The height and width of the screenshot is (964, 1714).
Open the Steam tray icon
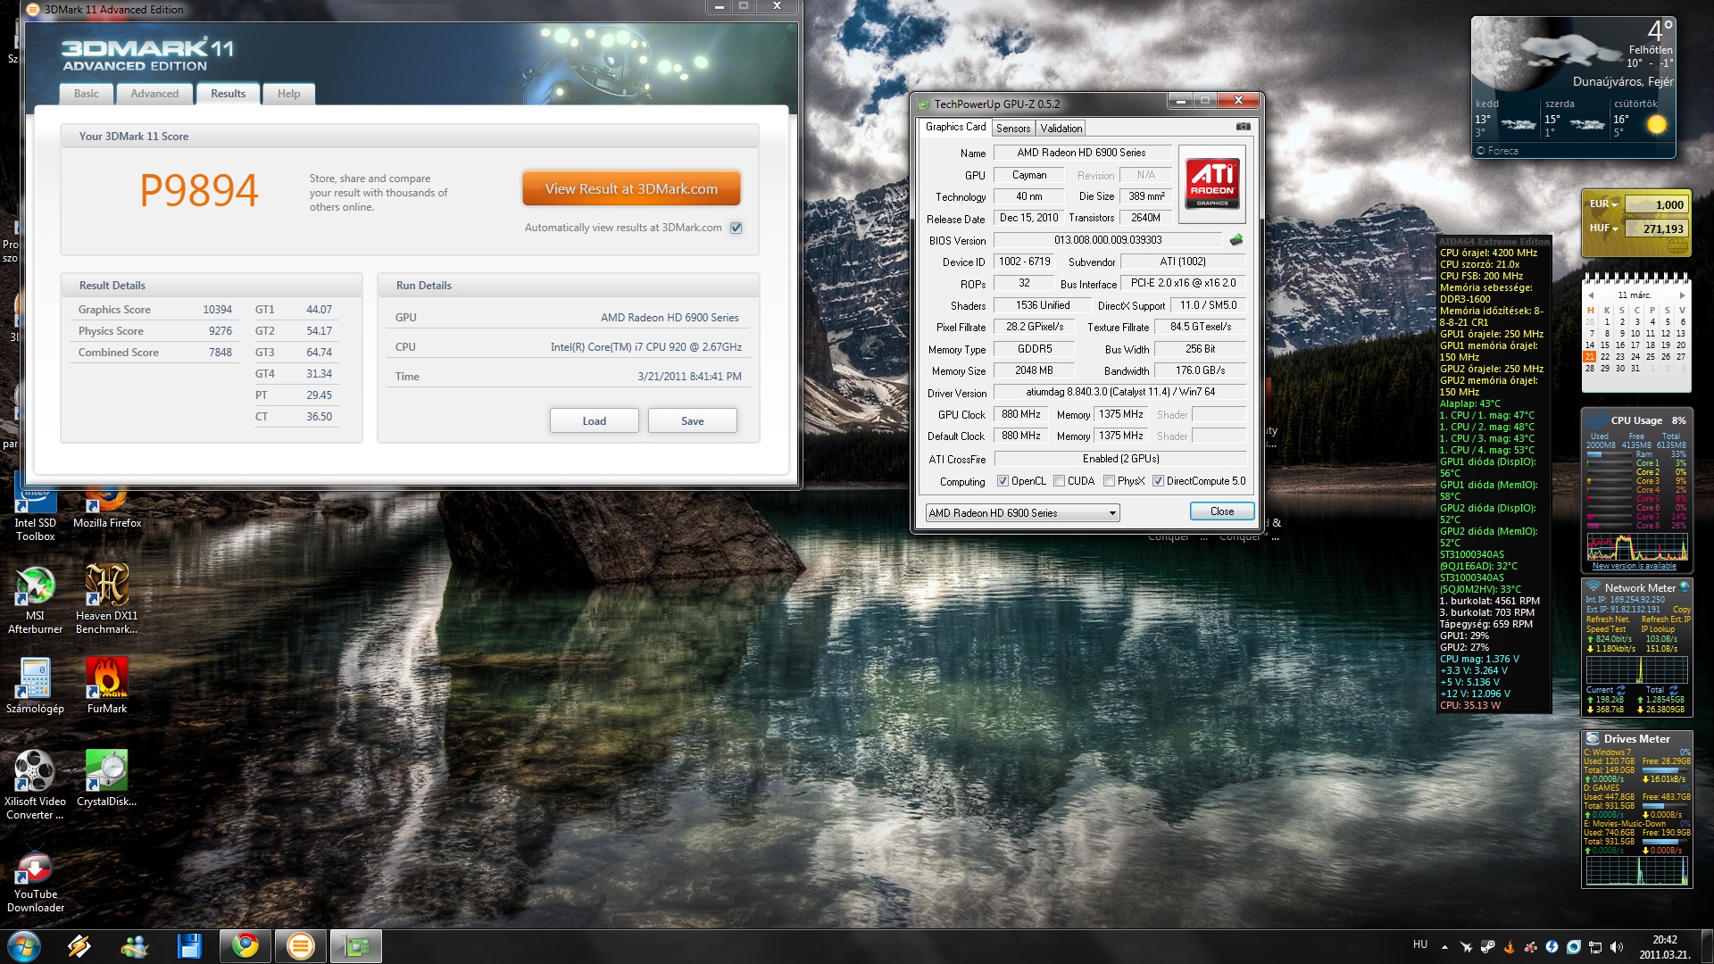[1488, 946]
